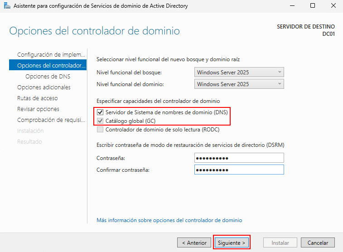Click the Cancelar button
The image size is (343, 252).
click(318, 243)
